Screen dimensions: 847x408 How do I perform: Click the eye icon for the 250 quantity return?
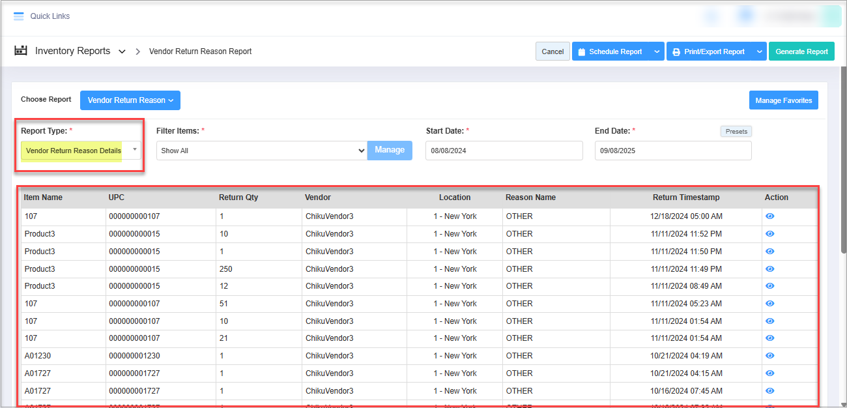[769, 269]
